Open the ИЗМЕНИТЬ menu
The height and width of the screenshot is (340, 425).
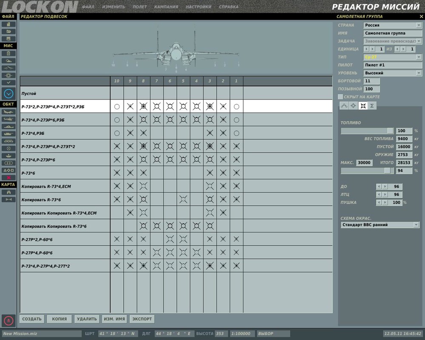click(x=113, y=7)
